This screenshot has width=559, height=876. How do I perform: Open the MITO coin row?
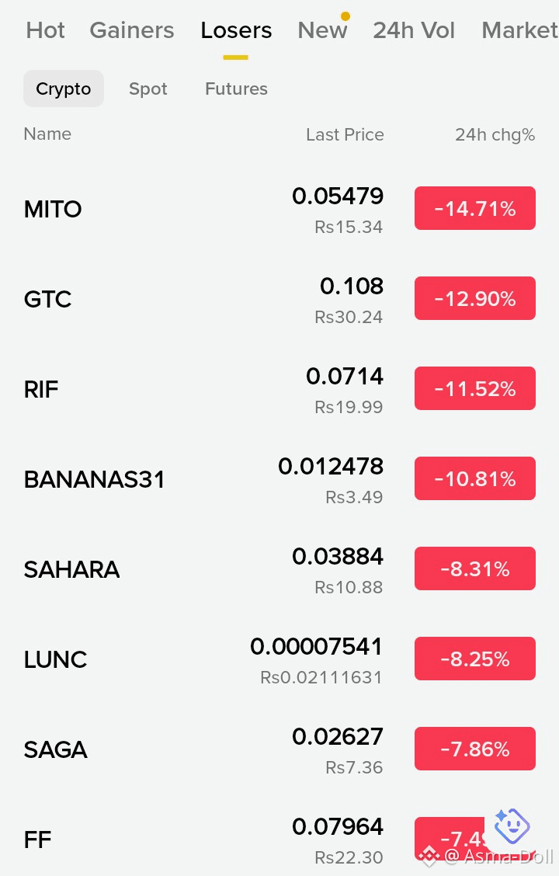[x=279, y=209]
